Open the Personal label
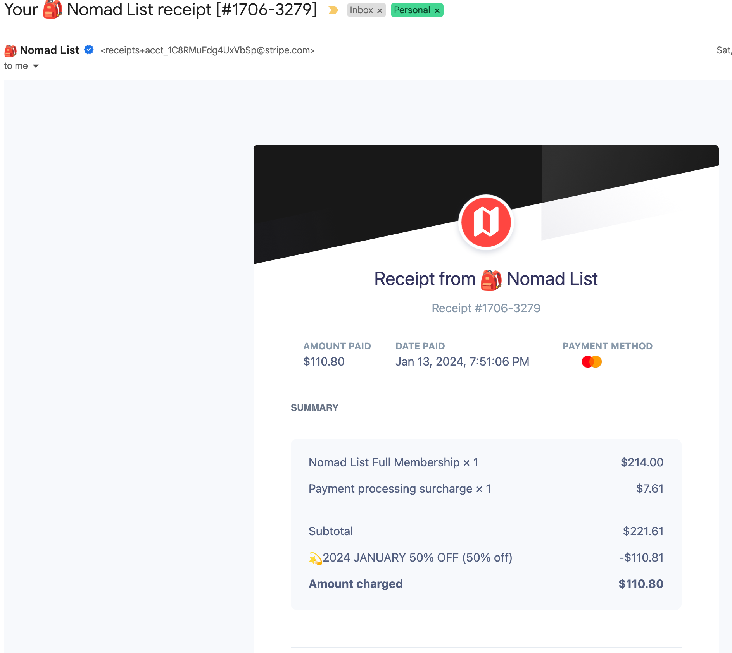Screen dimensions: 732x653 [x=412, y=10]
